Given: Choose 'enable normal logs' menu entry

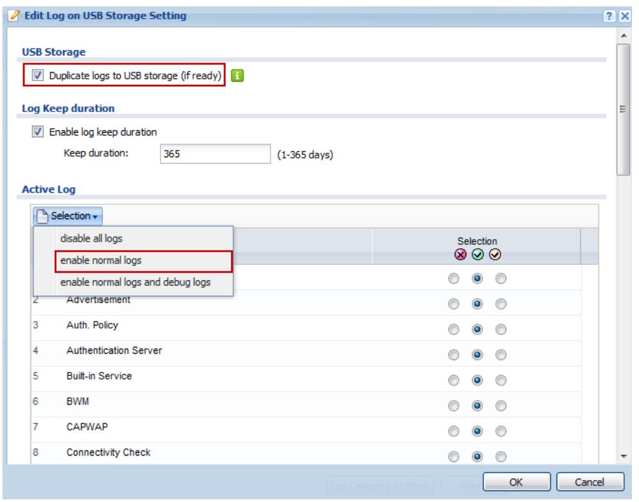Looking at the screenshot, I should point(144,261).
